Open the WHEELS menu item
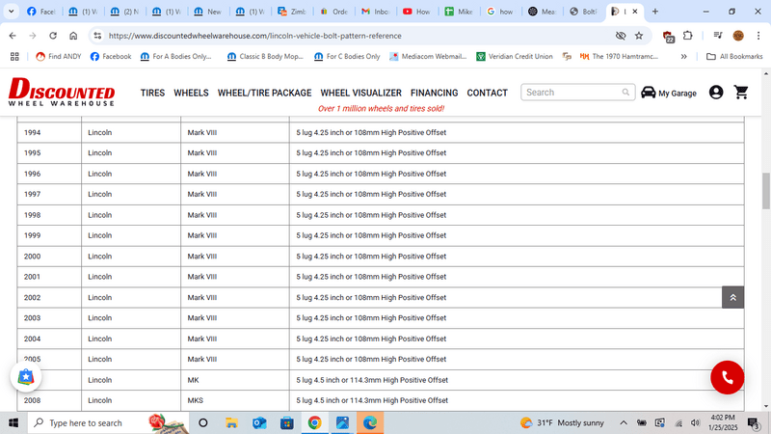The image size is (771, 434). point(191,94)
